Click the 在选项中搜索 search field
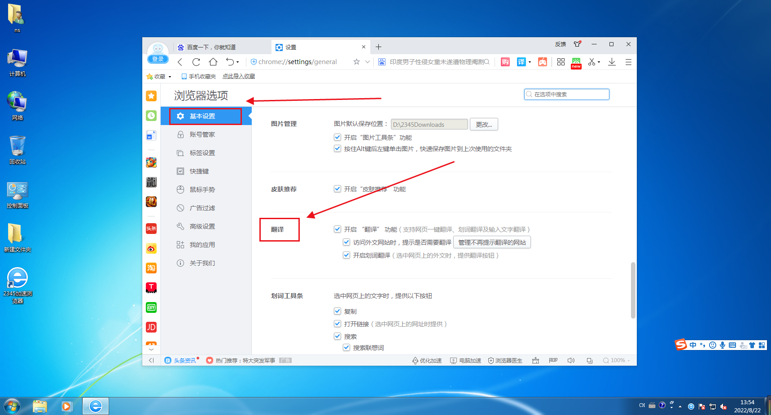Viewport: 771px width, 415px height. [566, 94]
